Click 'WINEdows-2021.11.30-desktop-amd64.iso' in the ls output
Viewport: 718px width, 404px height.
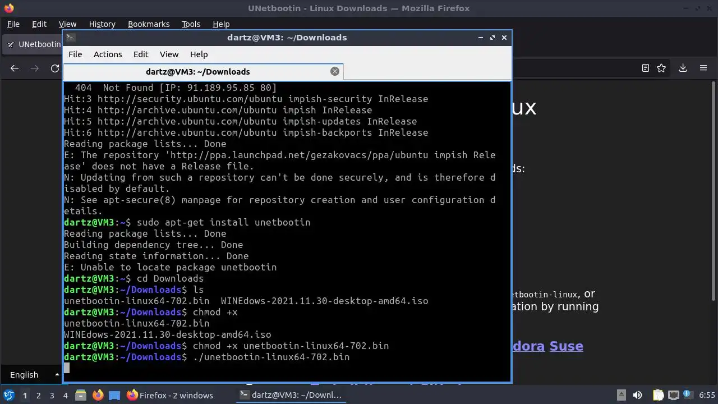tap(324, 301)
